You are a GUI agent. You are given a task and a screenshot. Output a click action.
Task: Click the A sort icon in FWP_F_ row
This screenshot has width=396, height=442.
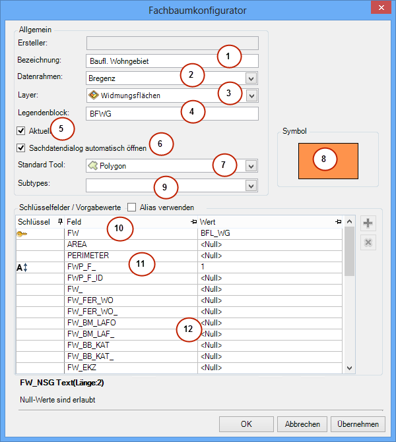23,267
